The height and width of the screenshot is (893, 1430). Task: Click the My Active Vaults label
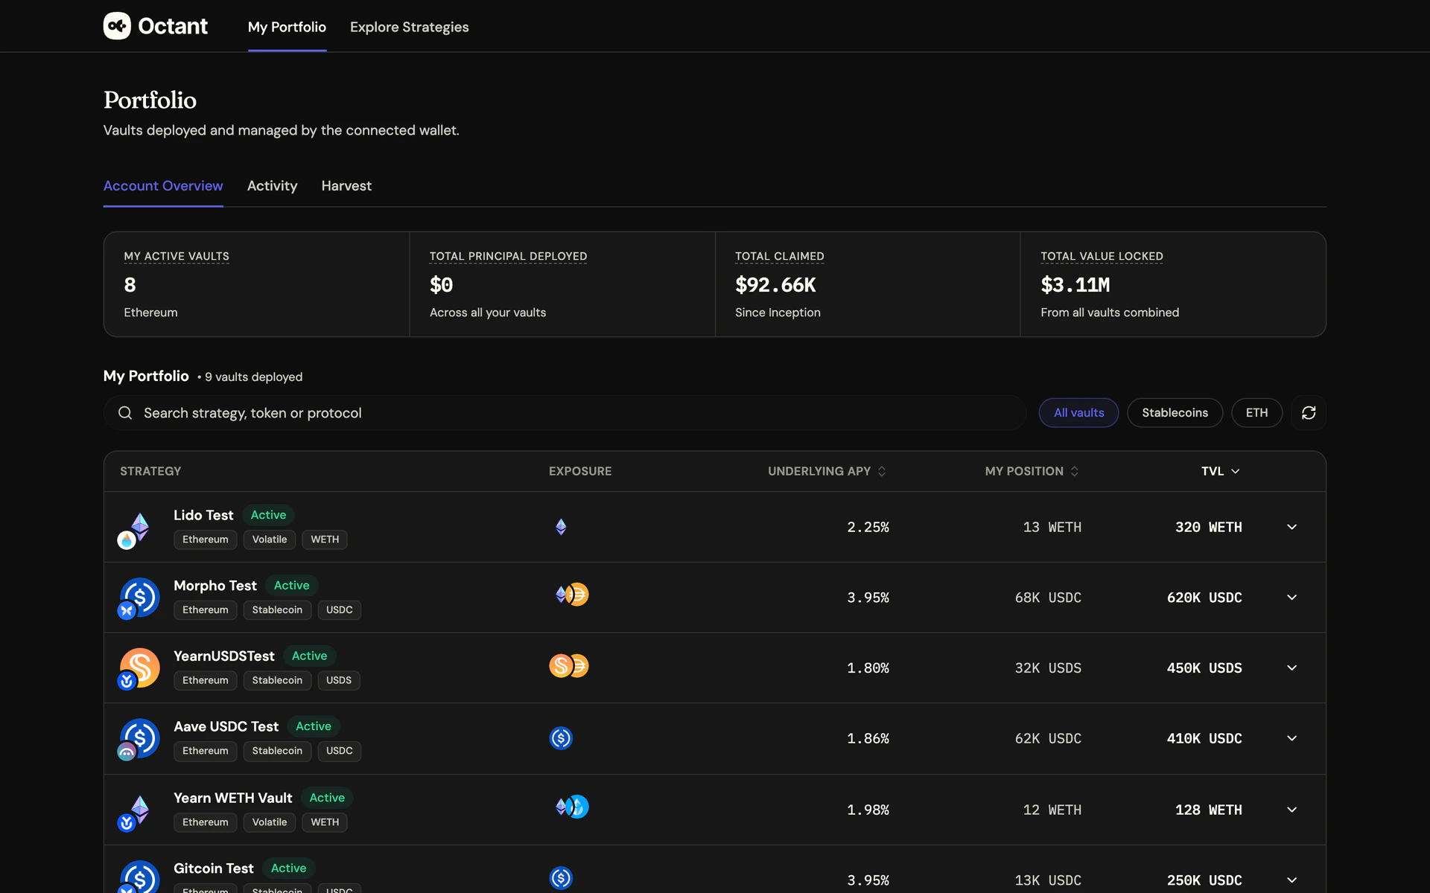pyautogui.click(x=177, y=256)
